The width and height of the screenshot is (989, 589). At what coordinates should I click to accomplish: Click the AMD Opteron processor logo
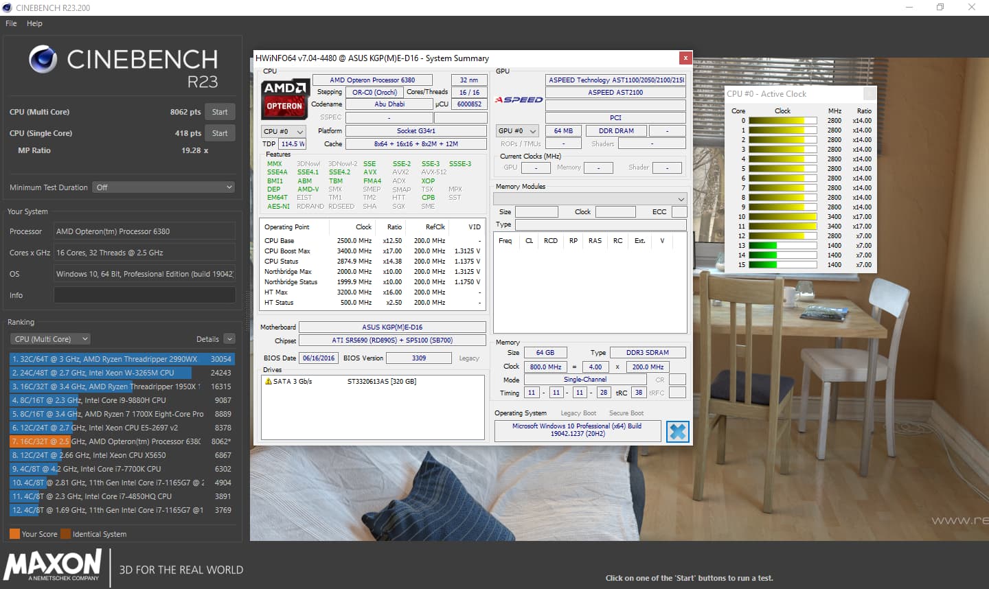pos(285,98)
